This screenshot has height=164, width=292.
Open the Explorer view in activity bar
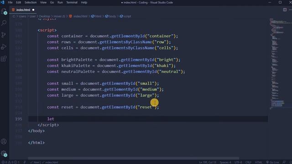(x=4, y=11)
